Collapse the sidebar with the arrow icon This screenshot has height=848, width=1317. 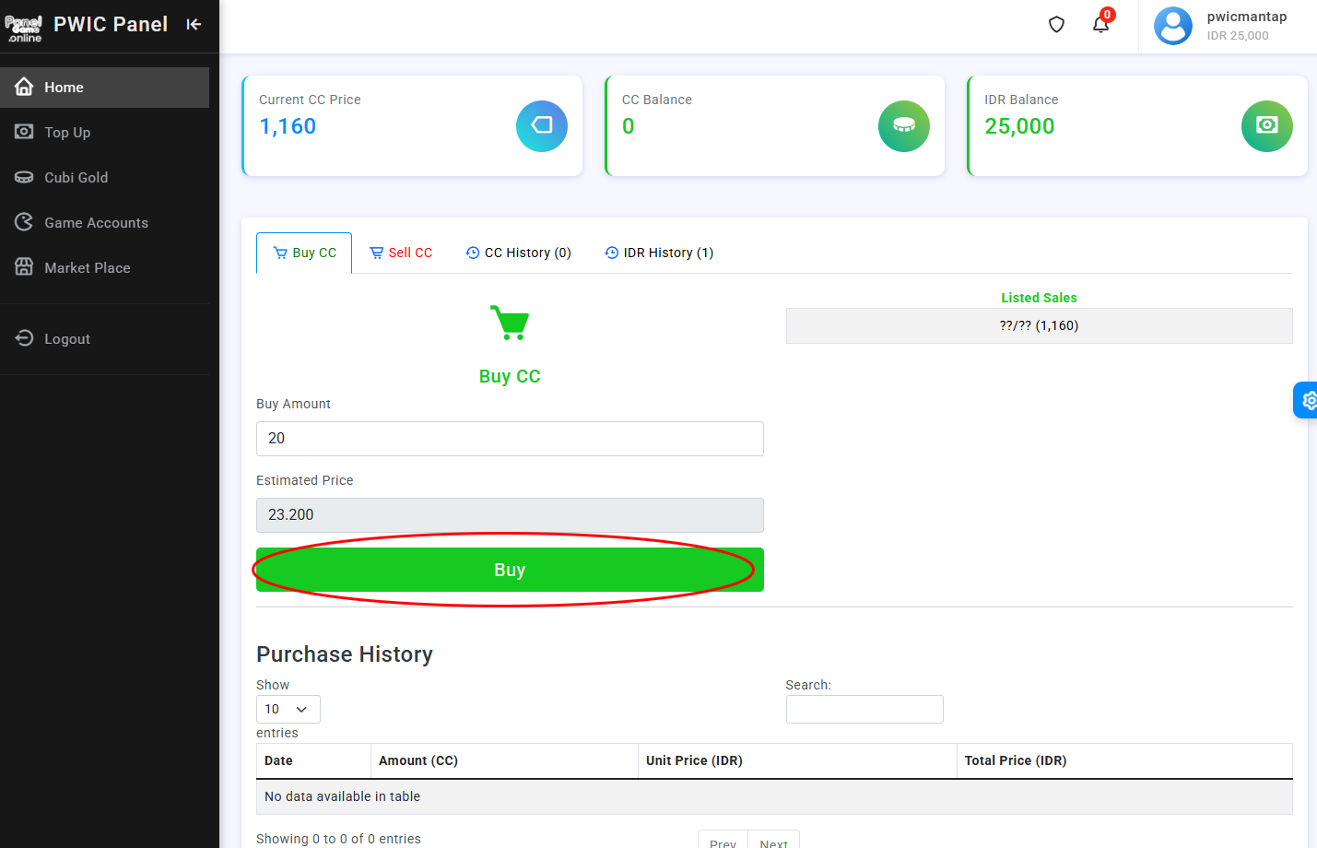click(194, 25)
